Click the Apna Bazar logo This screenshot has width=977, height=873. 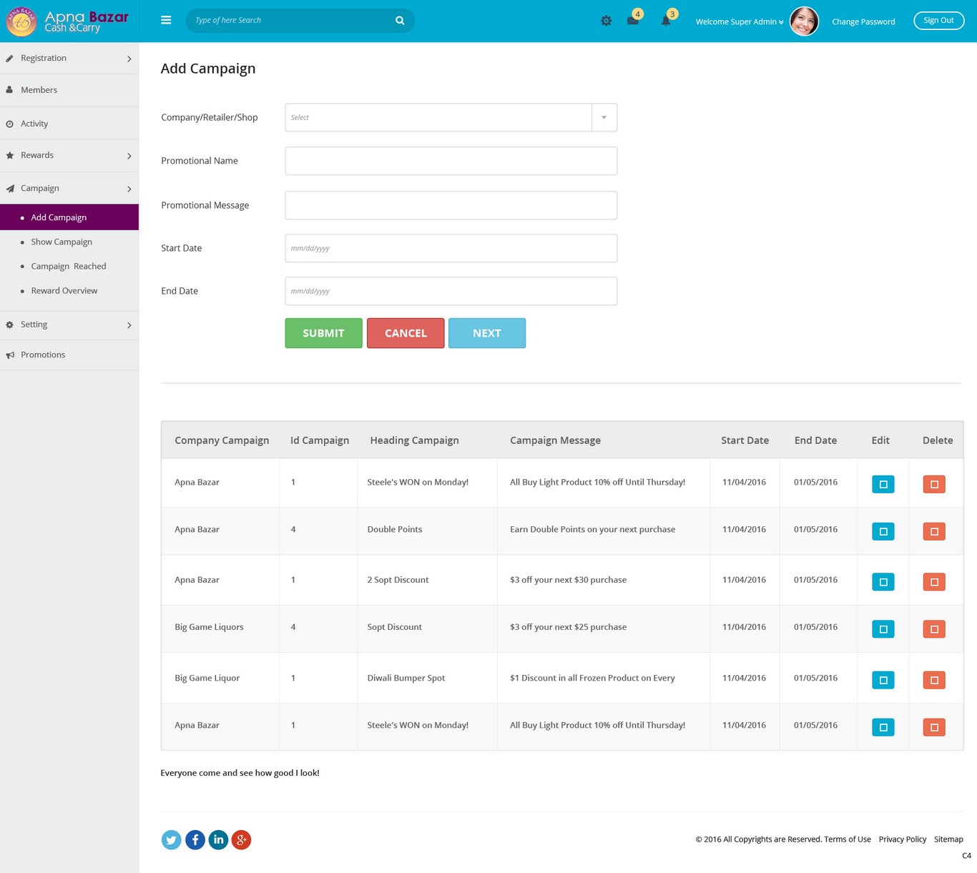point(67,21)
